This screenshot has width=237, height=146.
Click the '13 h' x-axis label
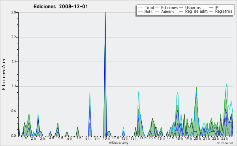134,139
